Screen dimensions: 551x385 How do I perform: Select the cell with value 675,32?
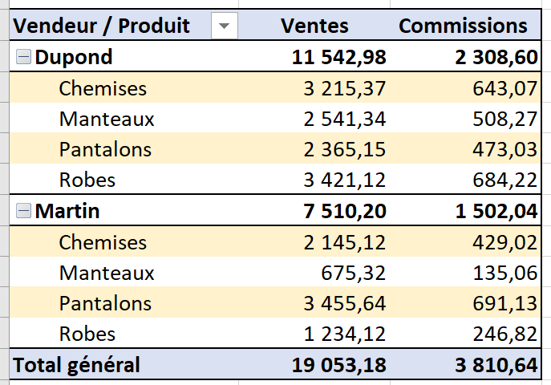click(353, 273)
